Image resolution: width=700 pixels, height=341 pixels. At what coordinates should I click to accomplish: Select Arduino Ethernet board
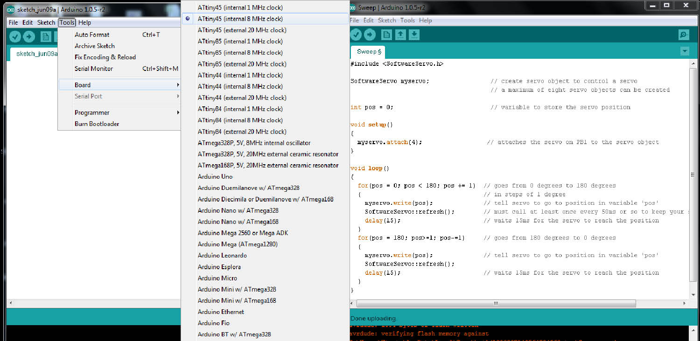(265, 312)
